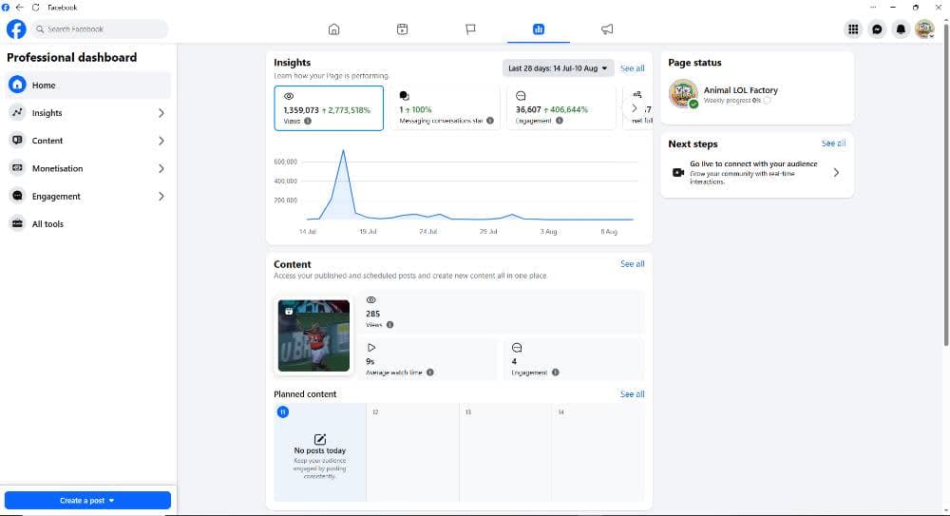950x516 pixels.
Task: Open Engagement in the sidebar
Action: pos(88,197)
